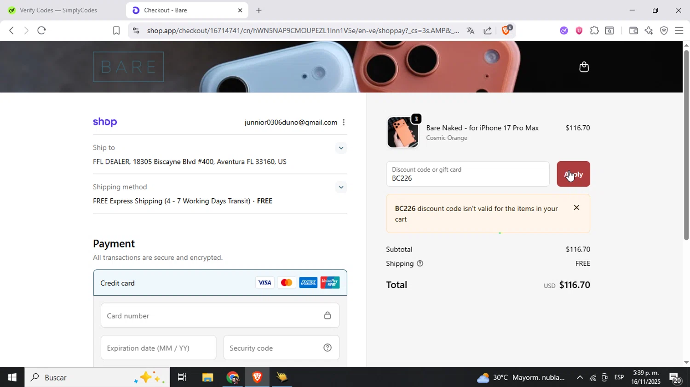690x387 pixels.
Task: Open the browser hamburger menu
Action: pos(679,31)
